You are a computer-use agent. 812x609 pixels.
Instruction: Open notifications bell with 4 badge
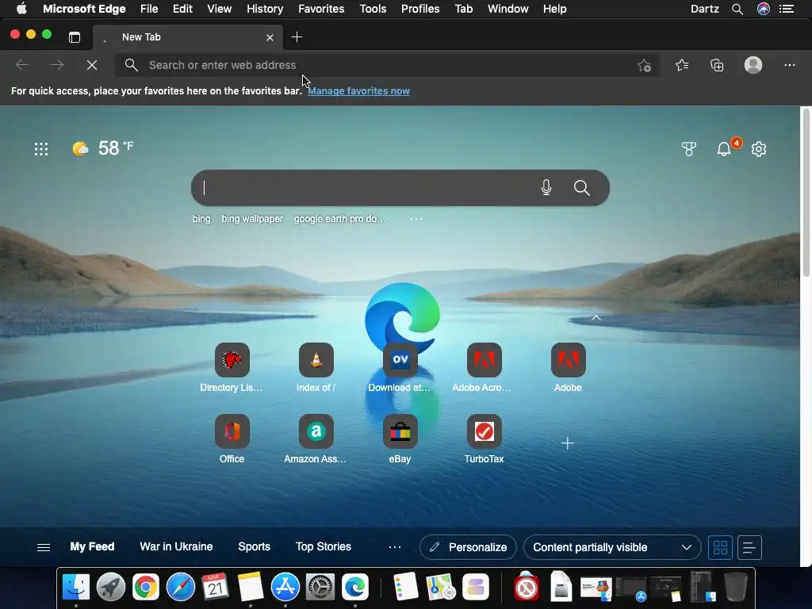pos(725,149)
